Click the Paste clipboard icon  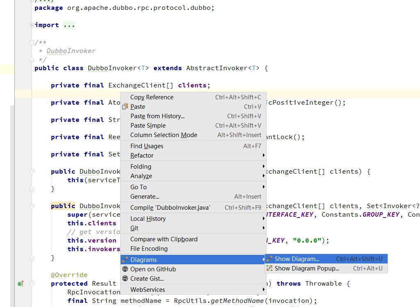point(125,107)
